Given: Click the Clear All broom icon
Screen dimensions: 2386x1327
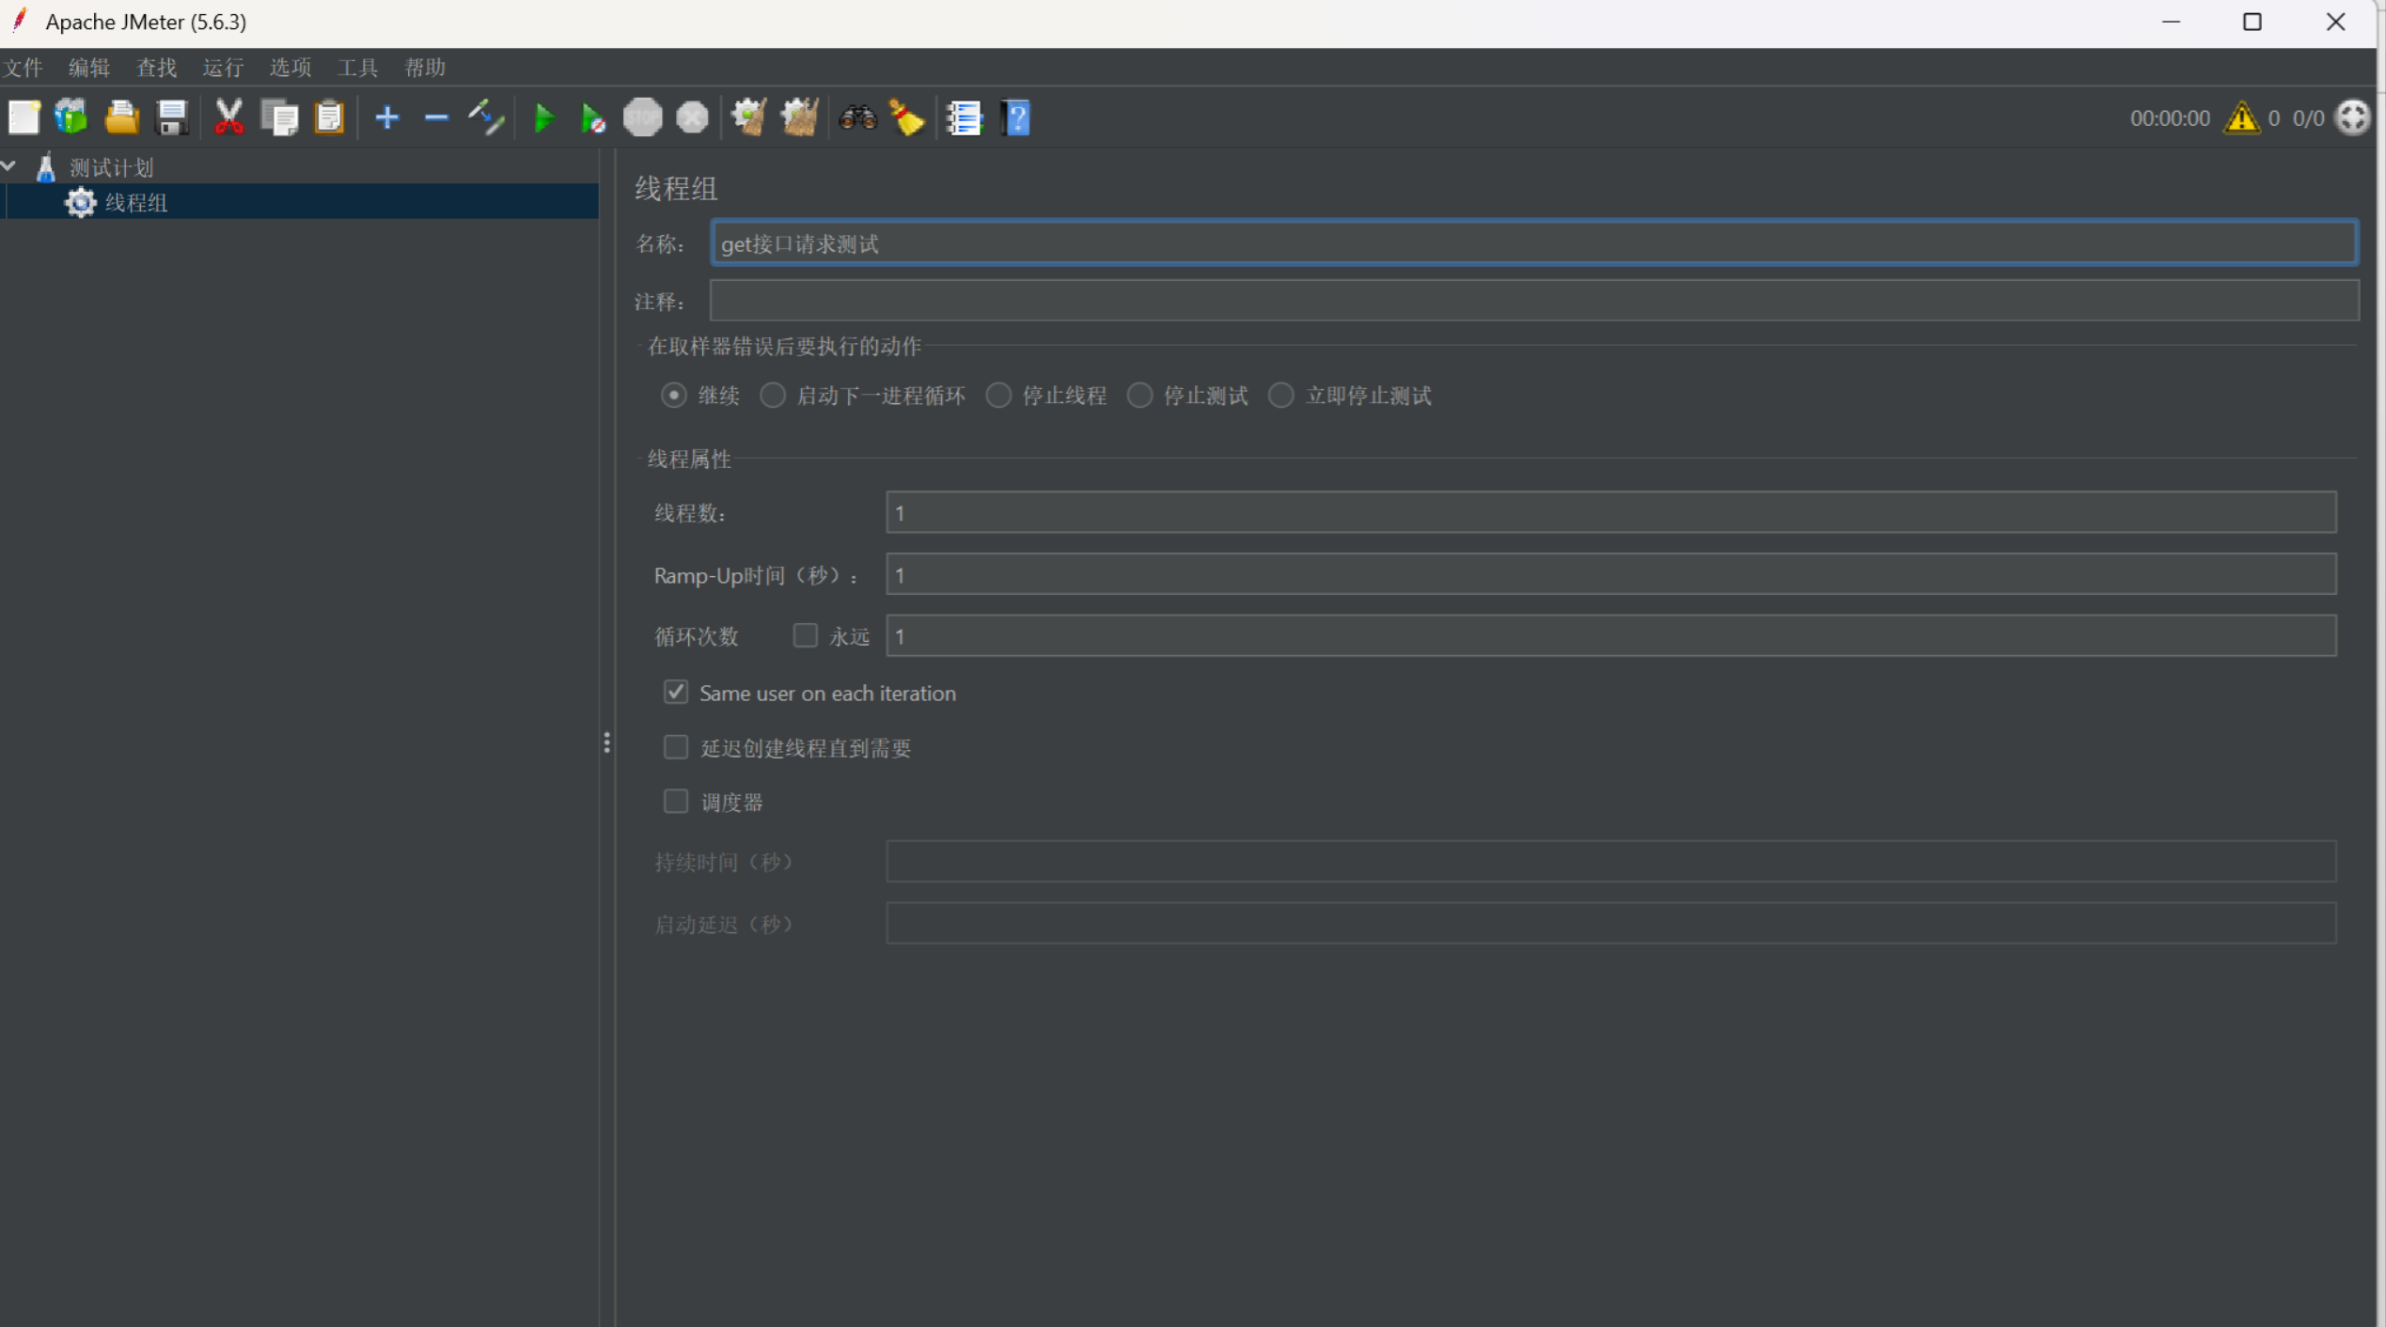Looking at the screenshot, I should tap(799, 118).
